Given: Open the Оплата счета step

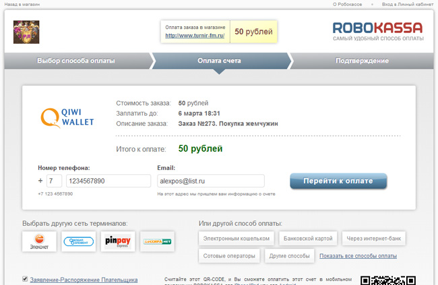Looking at the screenshot, I should tap(219, 60).
